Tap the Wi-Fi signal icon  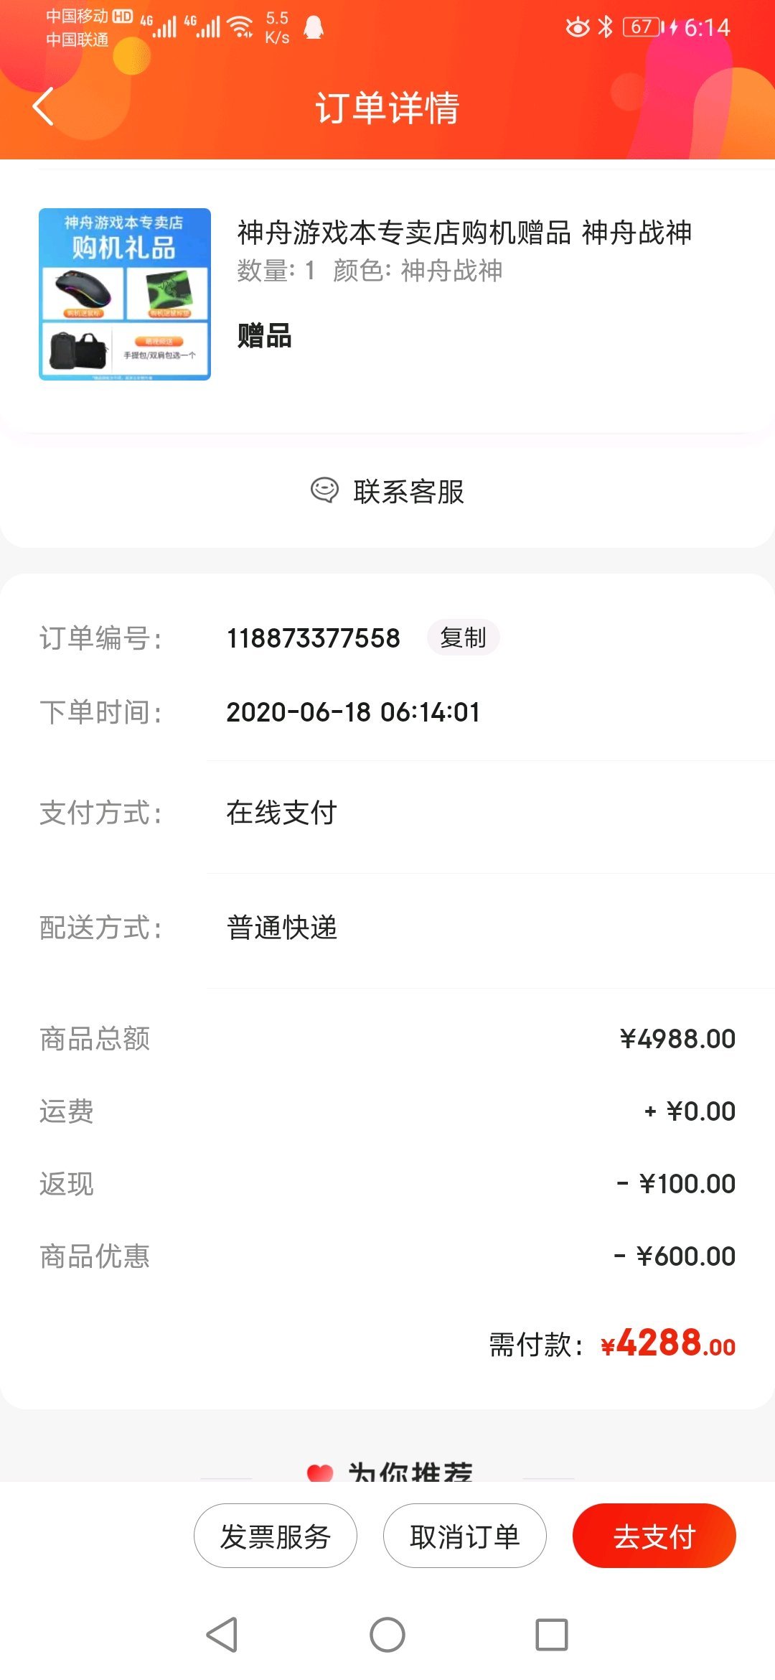click(x=240, y=27)
